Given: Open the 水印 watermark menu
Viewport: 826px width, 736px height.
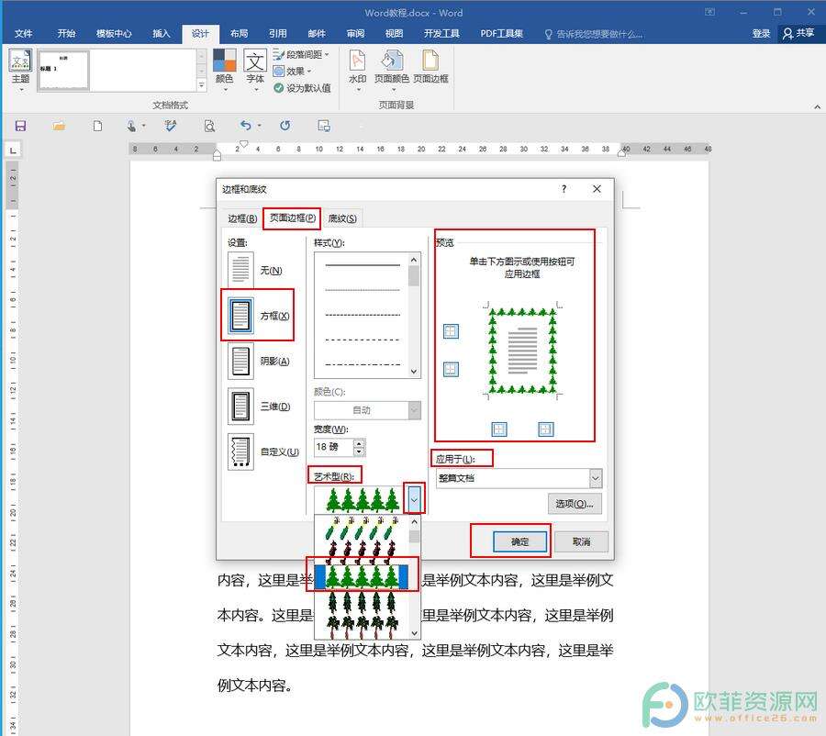Looking at the screenshot, I should [x=358, y=69].
